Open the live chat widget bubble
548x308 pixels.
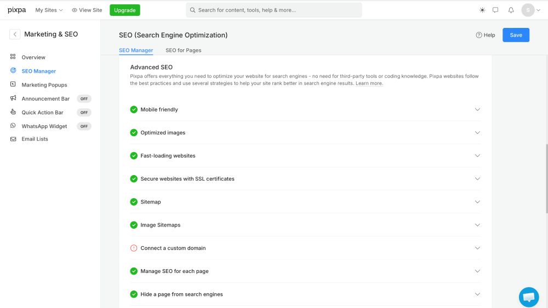pyautogui.click(x=528, y=297)
